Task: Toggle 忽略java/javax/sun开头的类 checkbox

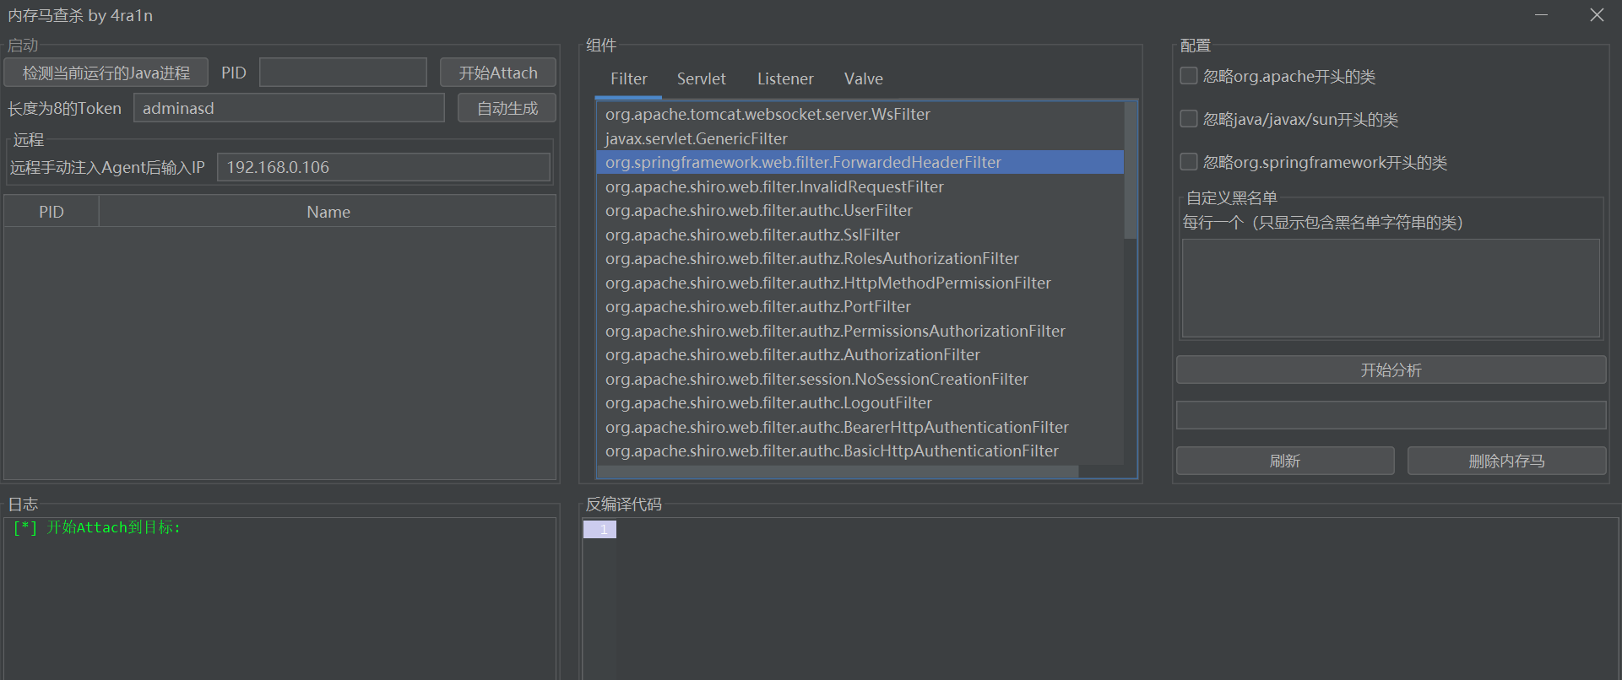Action: pos(1189,119)
